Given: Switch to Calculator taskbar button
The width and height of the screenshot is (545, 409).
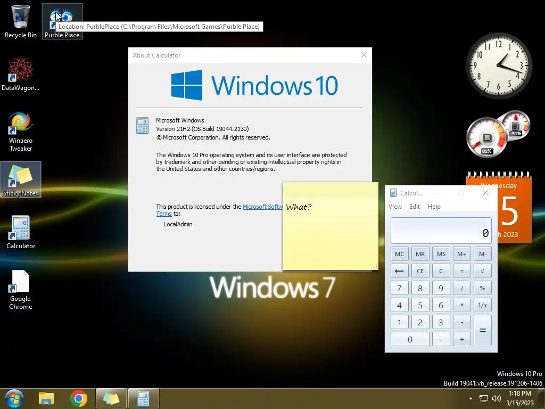Looking at the screenshot, I should (144, 398).
